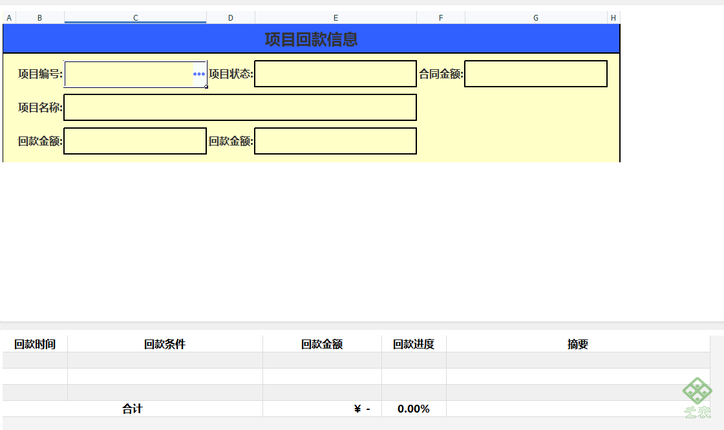Select the 回款进度 table column header
Image resolution: width=724 pixels, height=430 pixels.
[x=414, y=344]
